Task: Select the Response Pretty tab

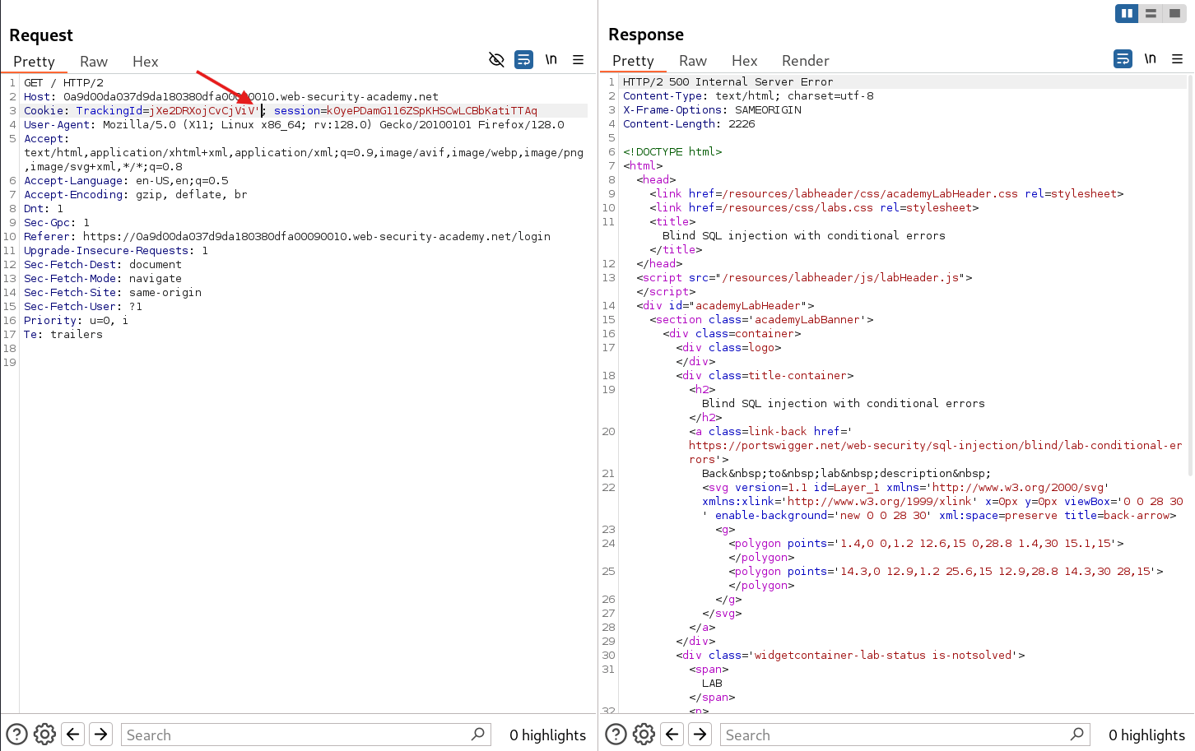Action: [x=633, y=61]
